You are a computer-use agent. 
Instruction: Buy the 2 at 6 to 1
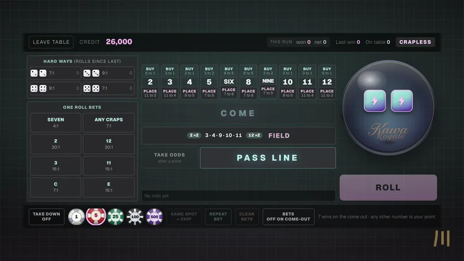coord(150,71)
